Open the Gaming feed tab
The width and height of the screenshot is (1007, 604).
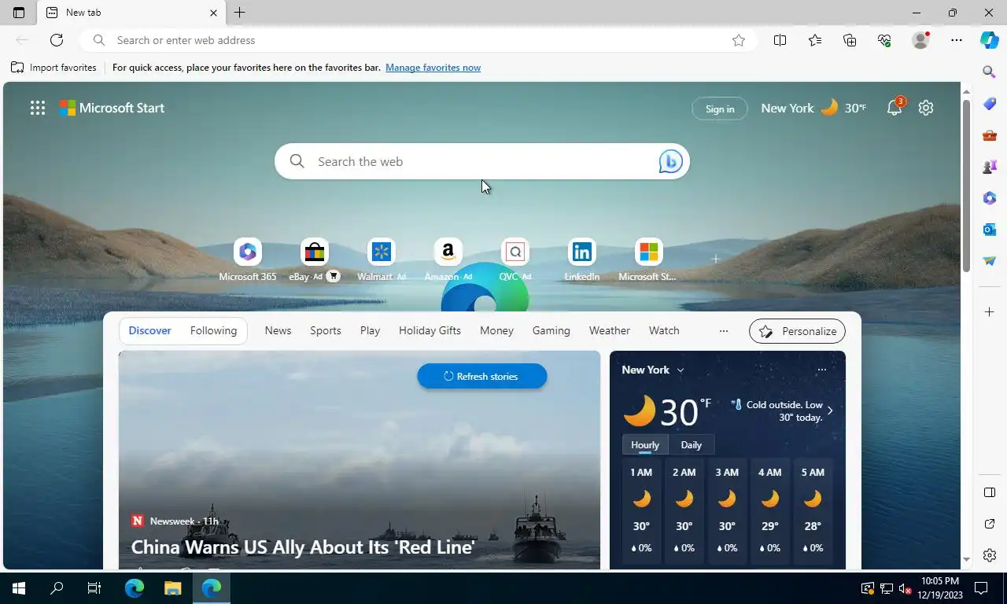pos(551,330)
